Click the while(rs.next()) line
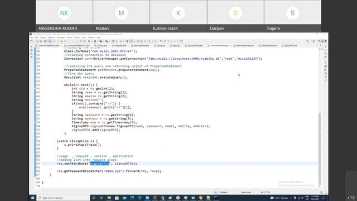Screen dimensions: 357x201 coord(81,85)
